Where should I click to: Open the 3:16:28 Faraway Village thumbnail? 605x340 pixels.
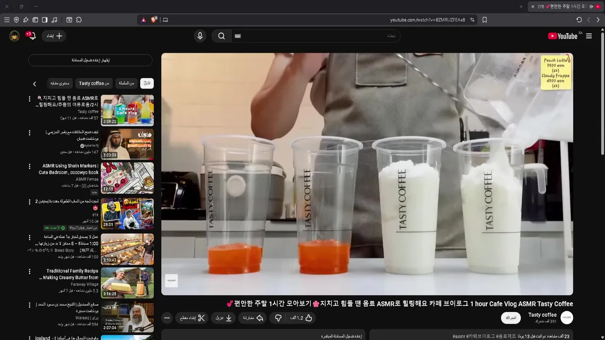(x=127, y=283)
